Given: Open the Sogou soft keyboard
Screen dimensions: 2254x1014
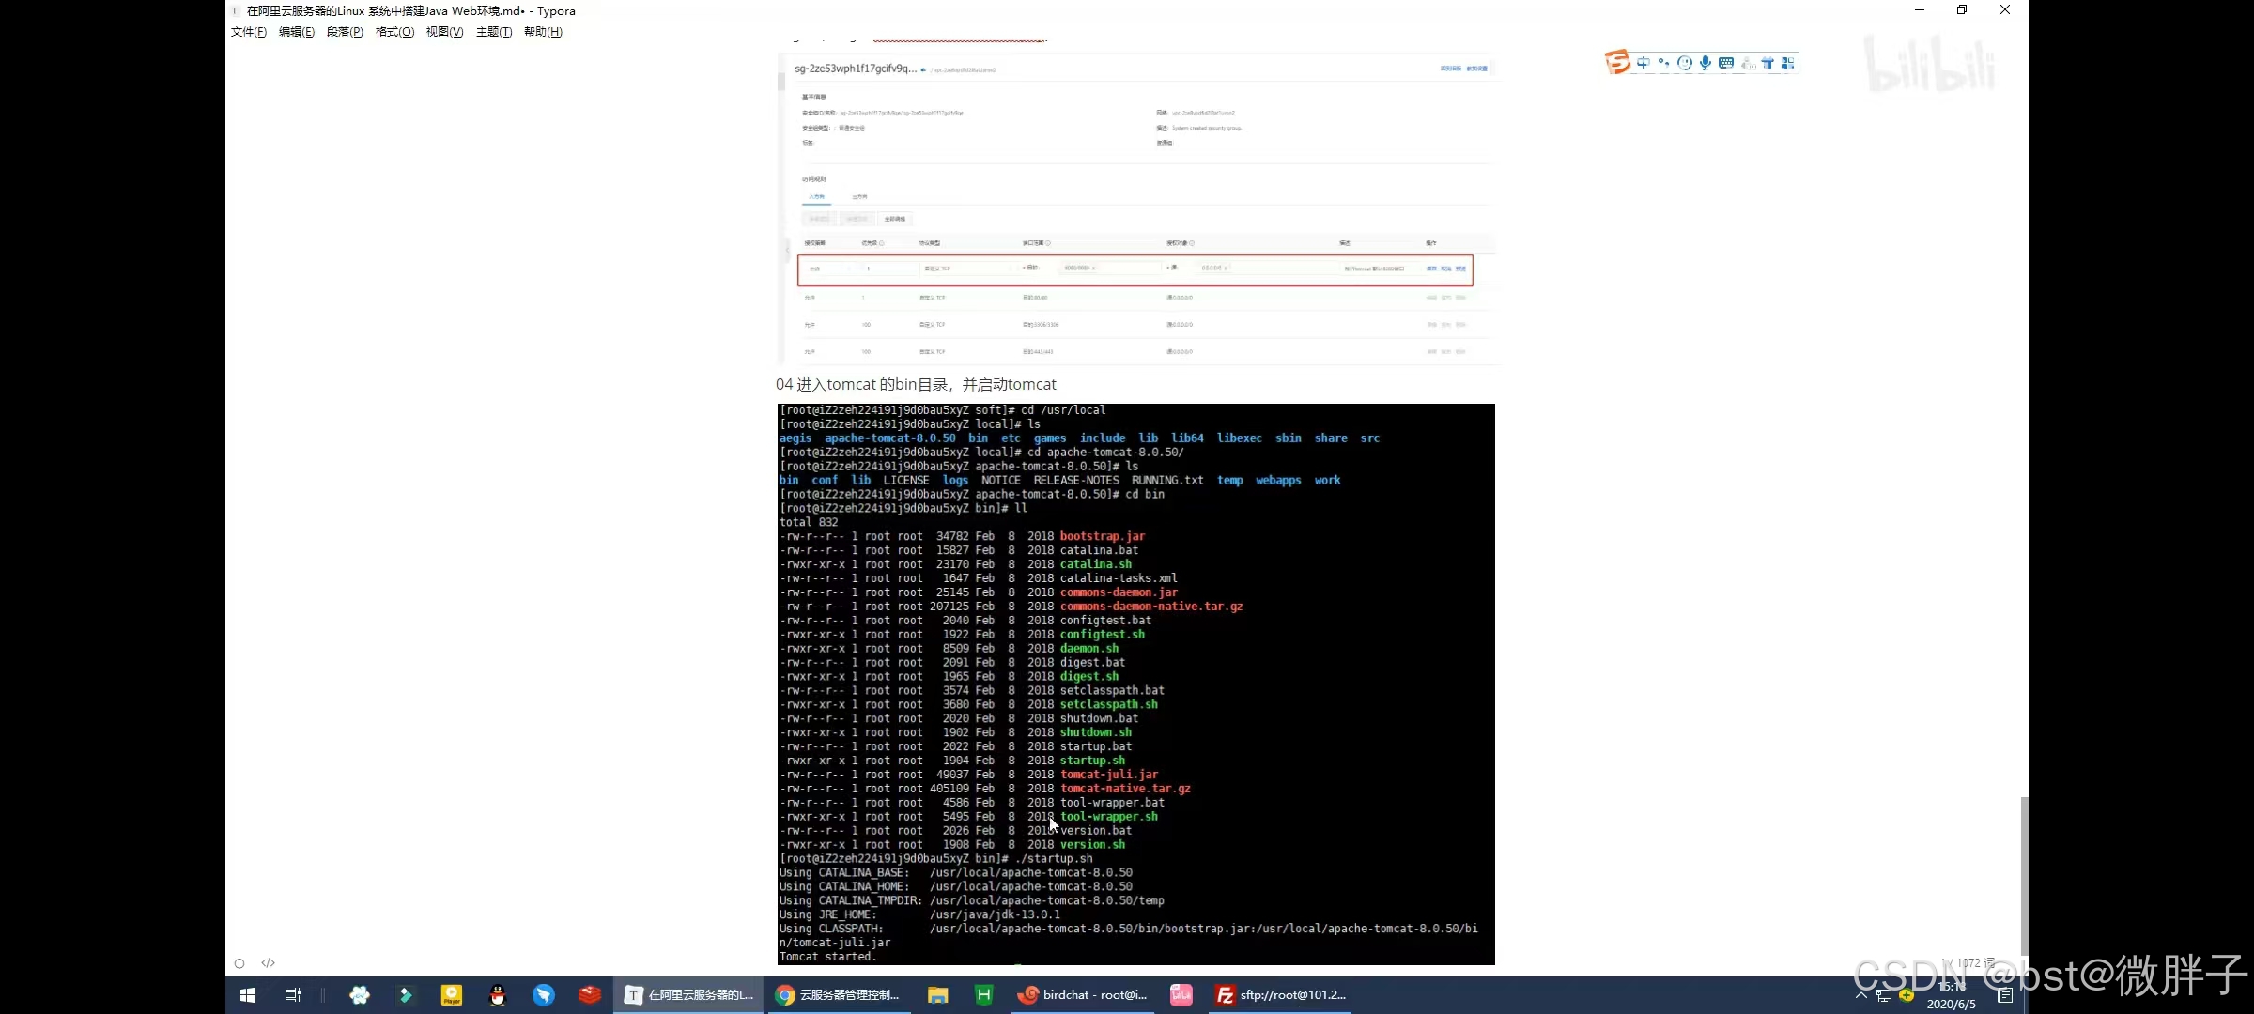Looking at the screenshot, I should [x=1726, y=63].
